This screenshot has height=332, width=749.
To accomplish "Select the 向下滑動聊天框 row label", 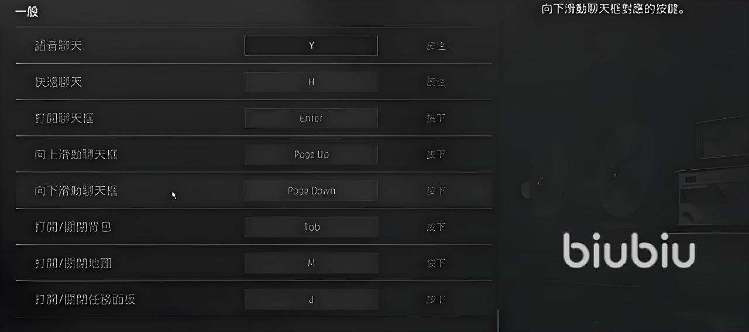I will pyautogui.click(x=77, y=191).
